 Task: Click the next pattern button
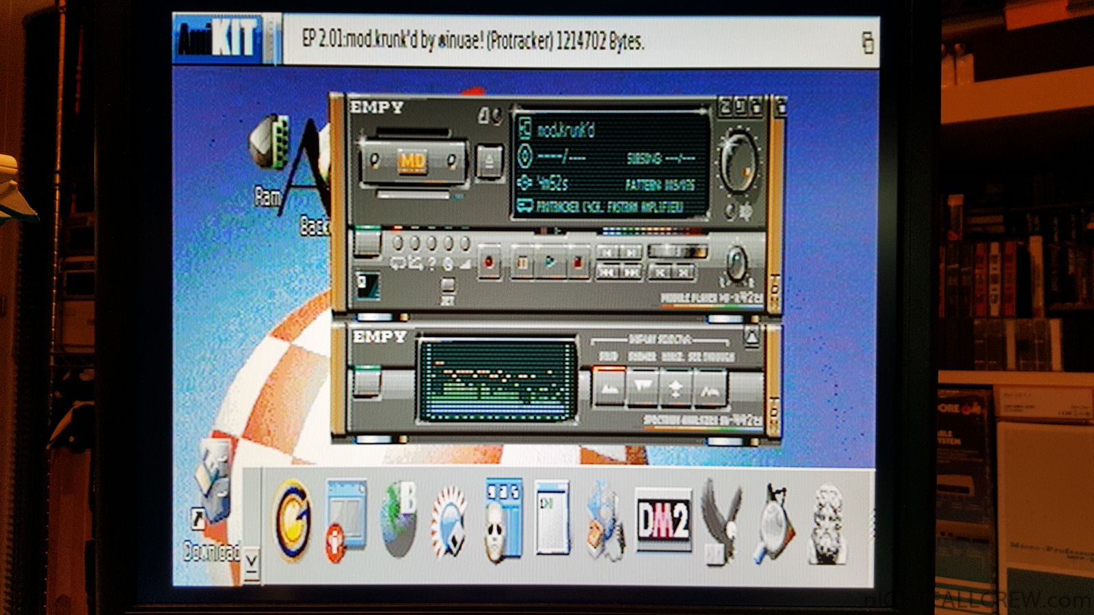click(x=683, y=273)
